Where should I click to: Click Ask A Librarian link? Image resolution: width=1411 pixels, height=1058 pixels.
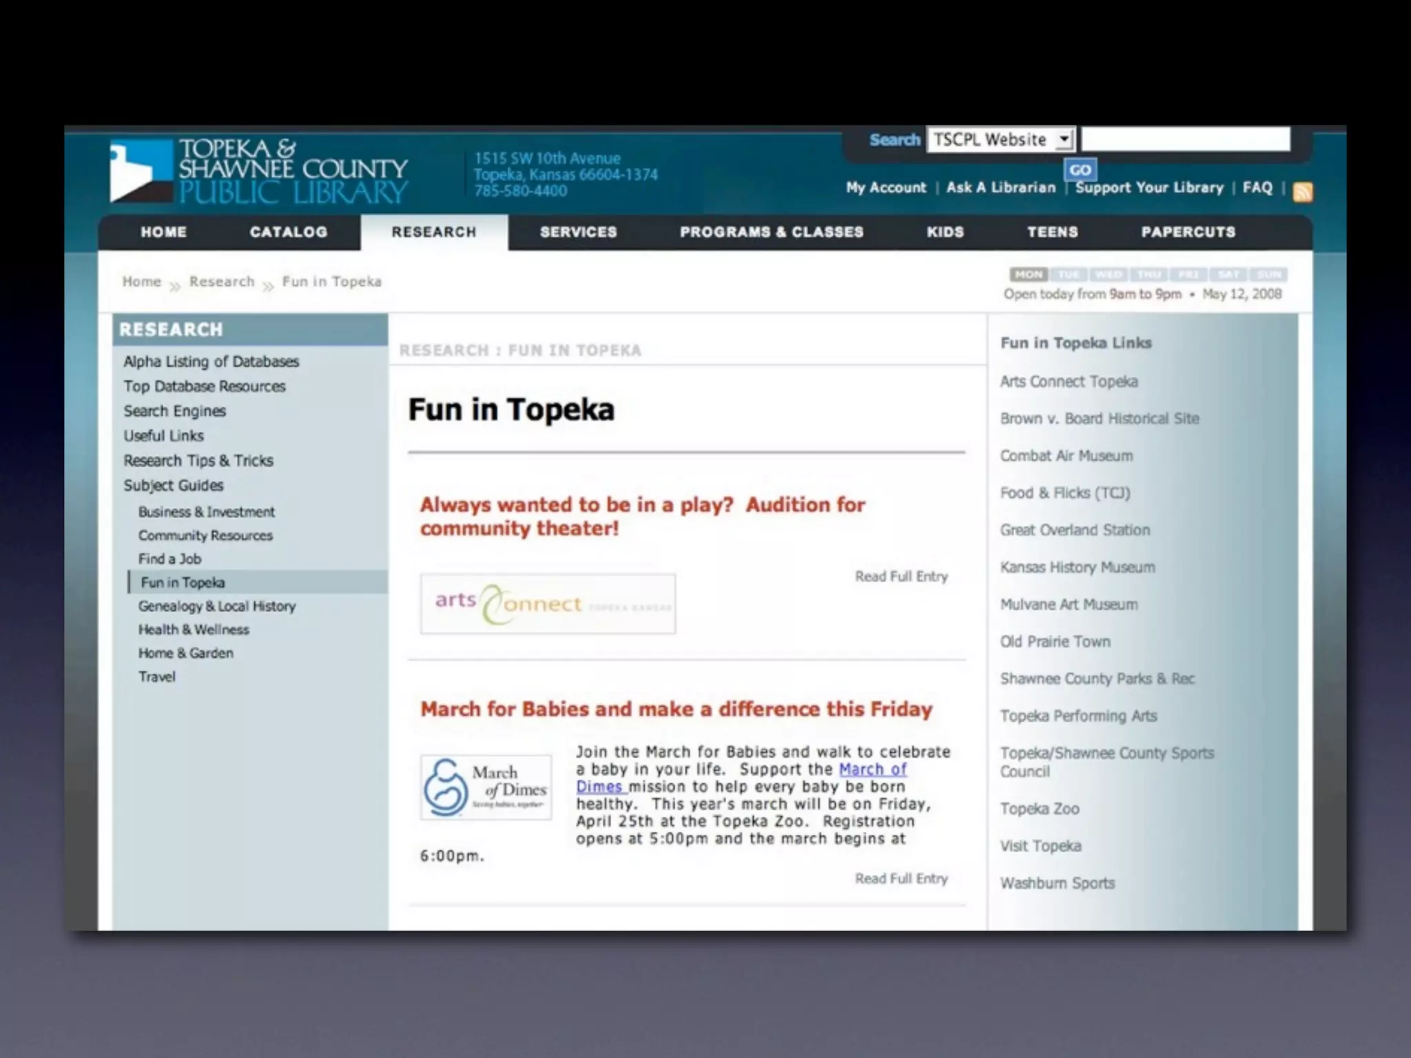pyautogui.click(x=1000, y=187)
